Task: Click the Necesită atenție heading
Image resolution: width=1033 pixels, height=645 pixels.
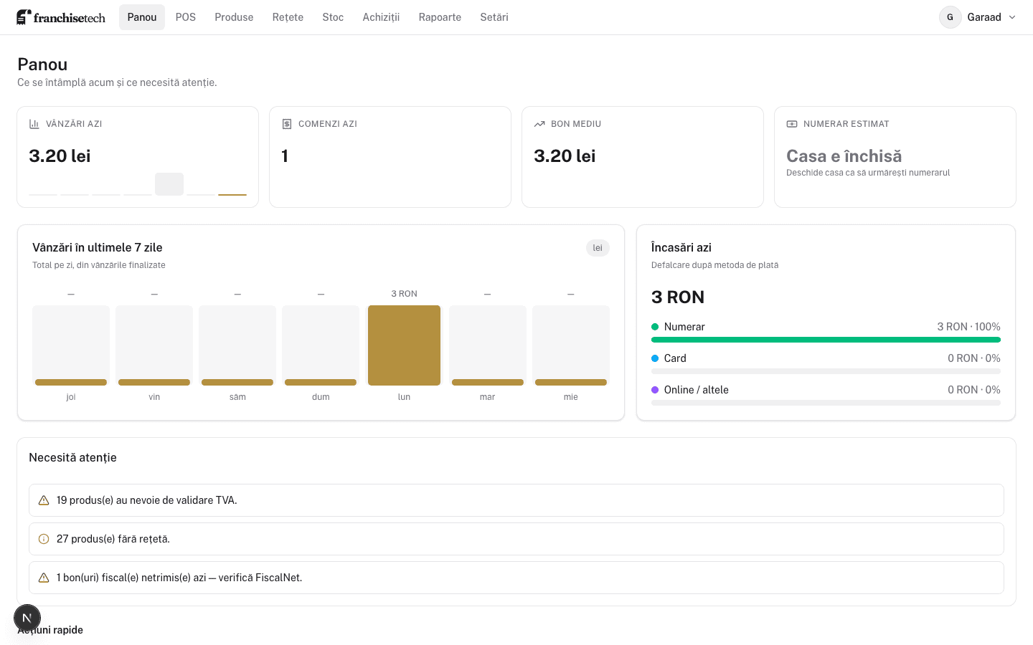Action: [72, 457]
